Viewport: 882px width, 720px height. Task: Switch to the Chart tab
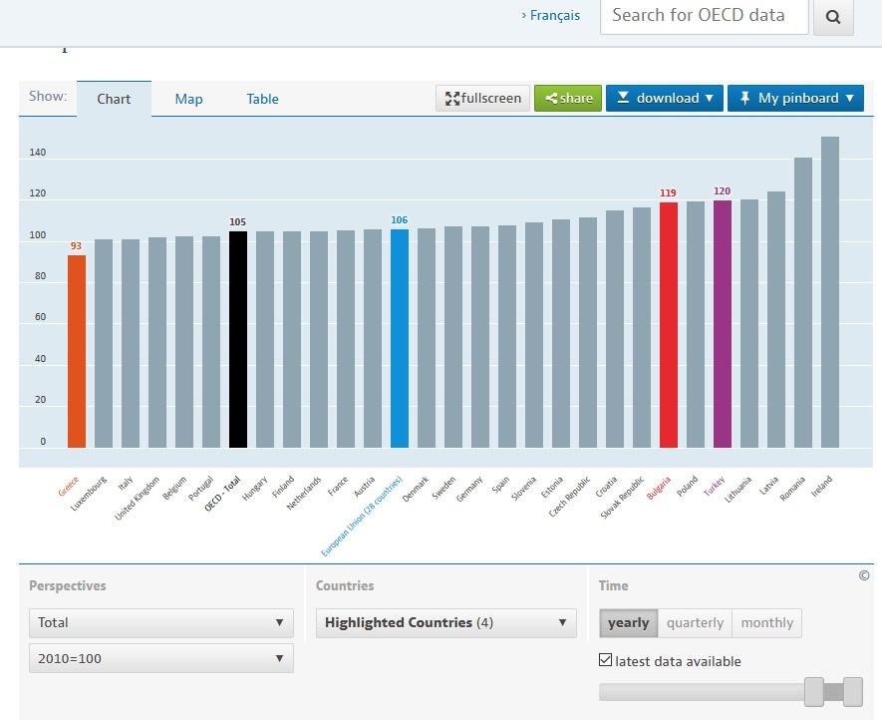(x=114, y=99)
